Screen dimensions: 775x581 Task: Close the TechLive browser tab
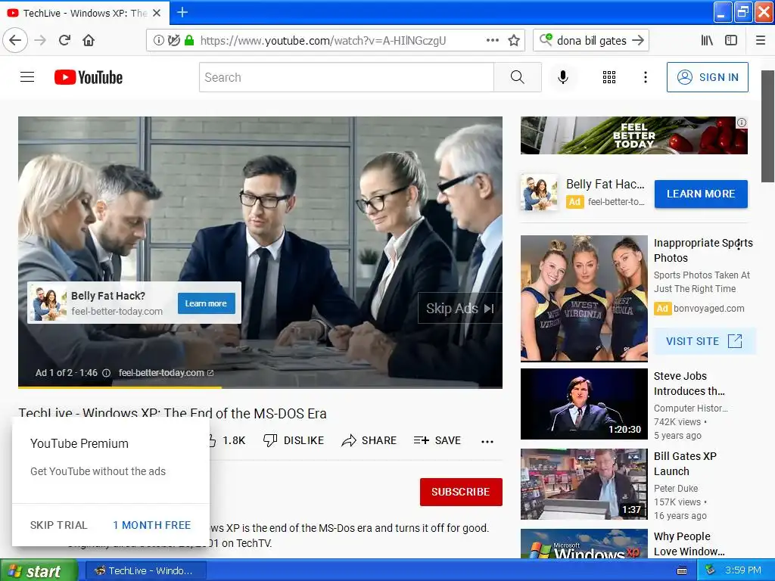pyautogui.click(x=157, y=13)
